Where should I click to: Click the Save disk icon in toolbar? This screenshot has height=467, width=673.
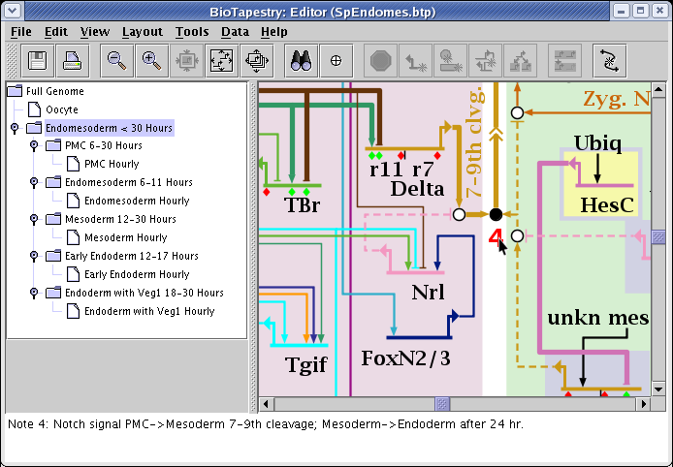click(39, 61)
